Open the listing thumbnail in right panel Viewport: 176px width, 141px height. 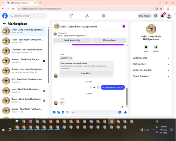point(151,29)
